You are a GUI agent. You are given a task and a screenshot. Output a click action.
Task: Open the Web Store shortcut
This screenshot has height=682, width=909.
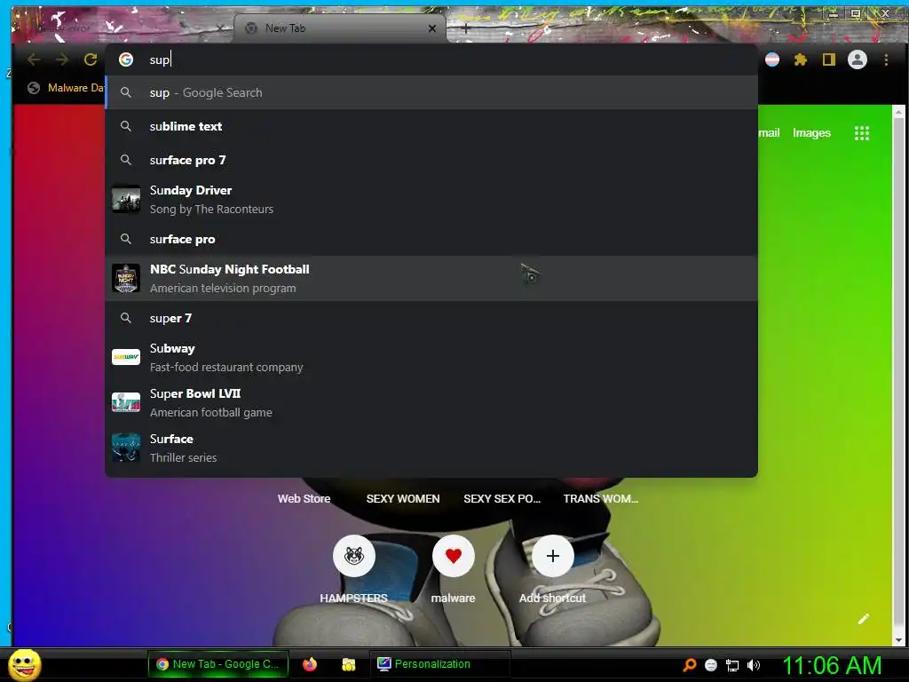point(304,498)
